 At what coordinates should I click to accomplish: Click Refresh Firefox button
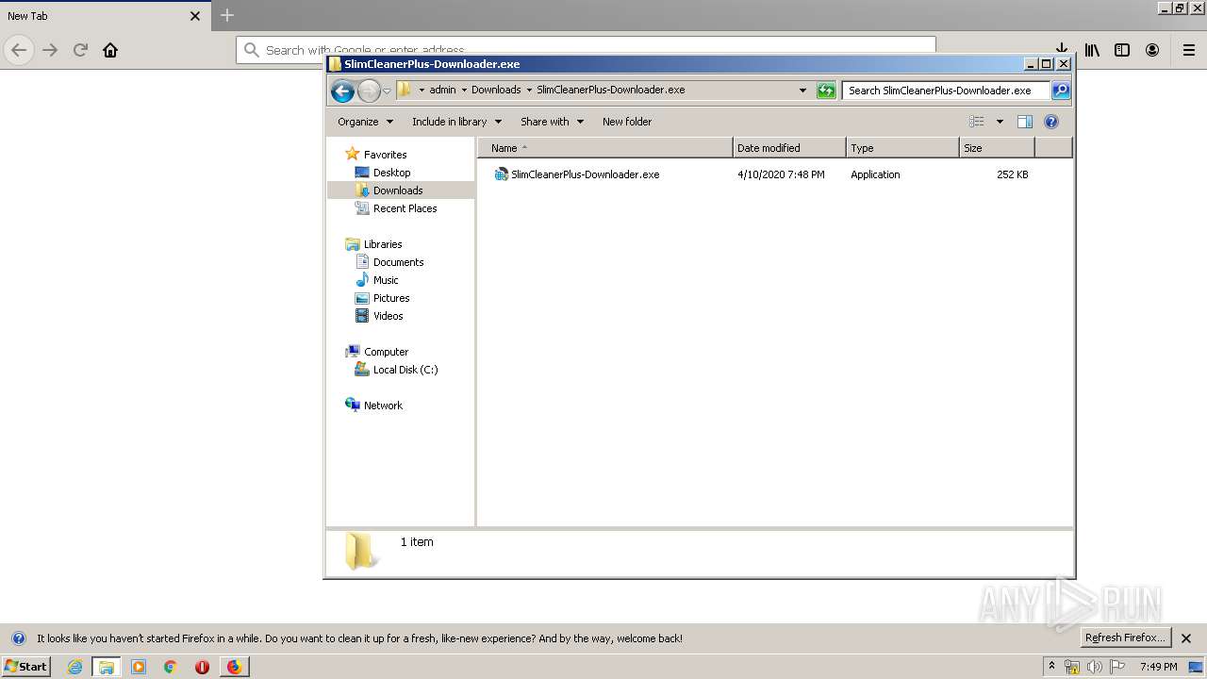pyautogui.click(x=1125, y=638)
